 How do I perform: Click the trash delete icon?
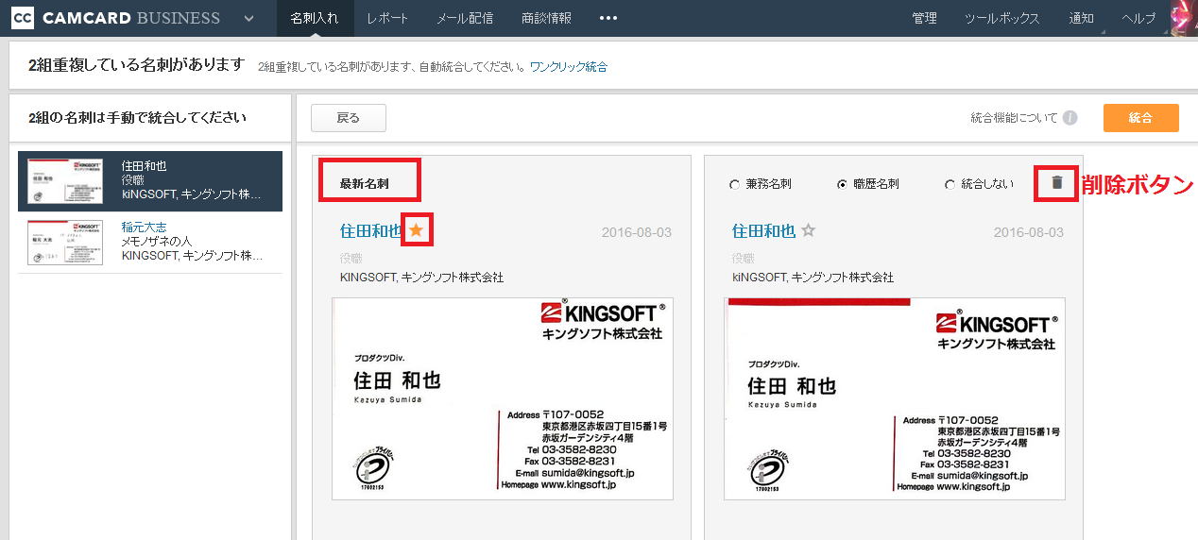click(x=1056, y=183)
